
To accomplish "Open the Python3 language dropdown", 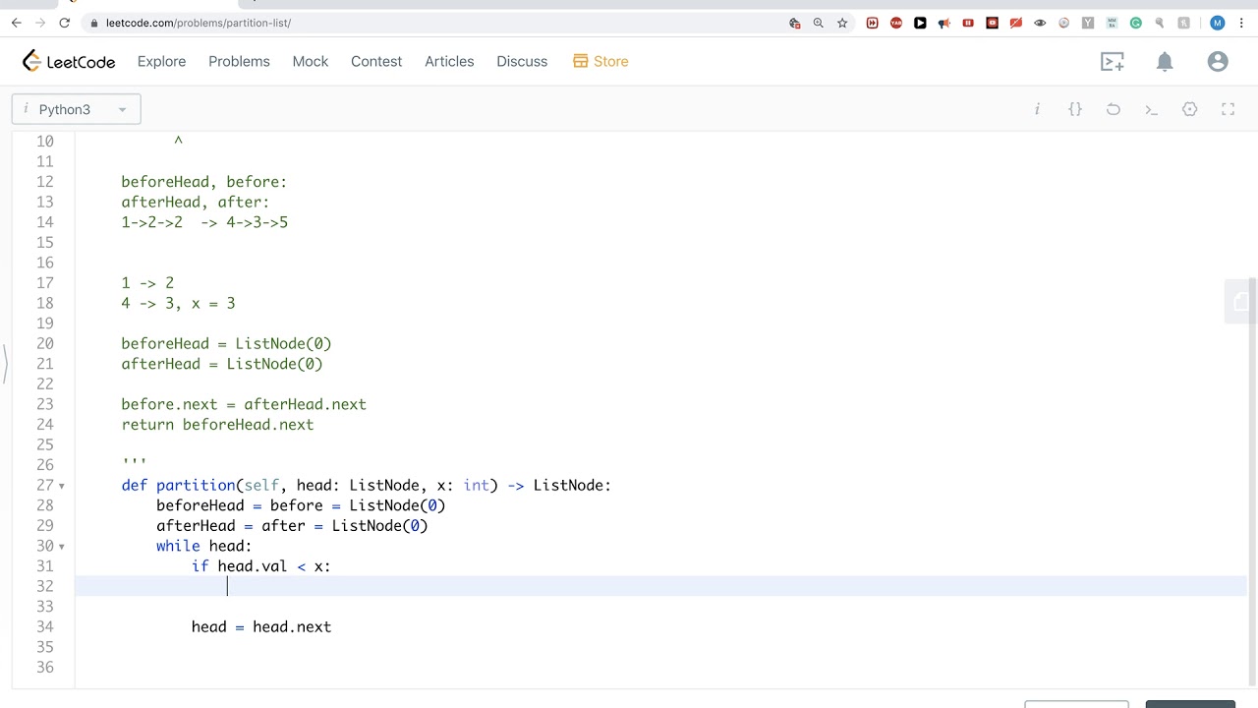I will coord(77,109).
